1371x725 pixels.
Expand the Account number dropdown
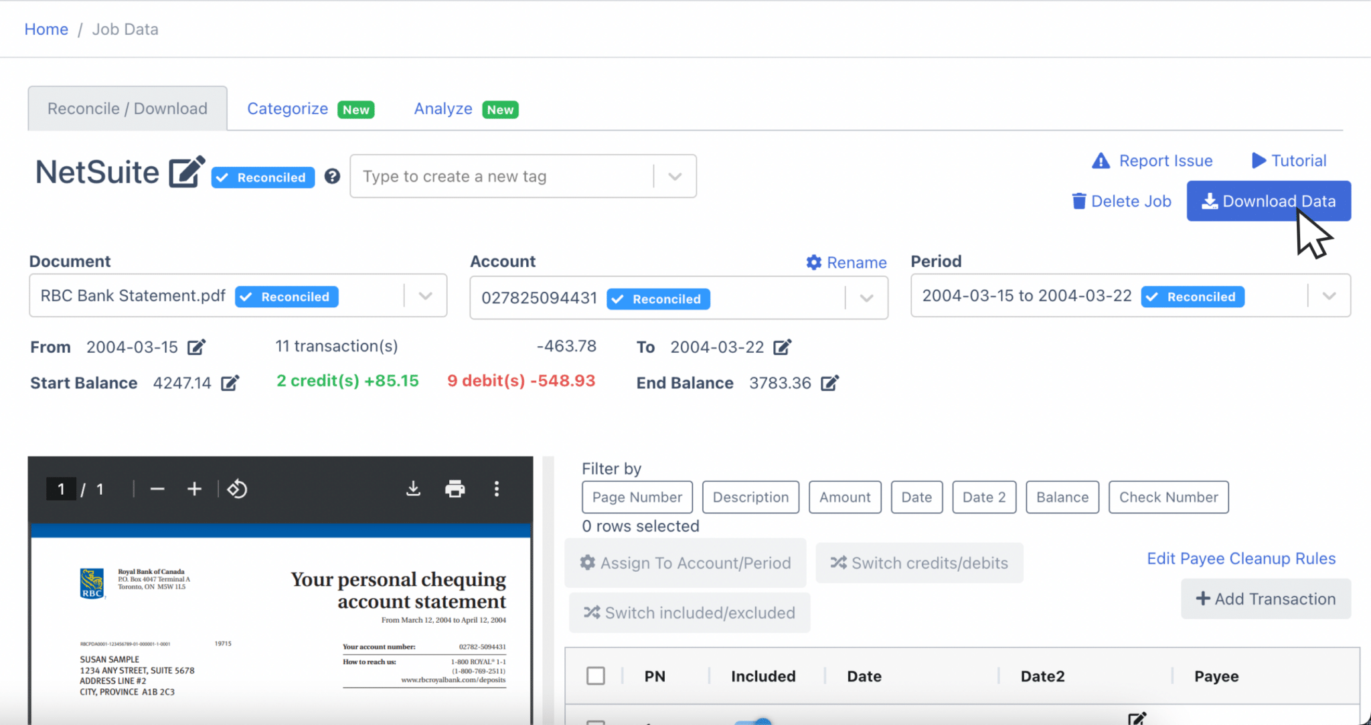point(868,297)
